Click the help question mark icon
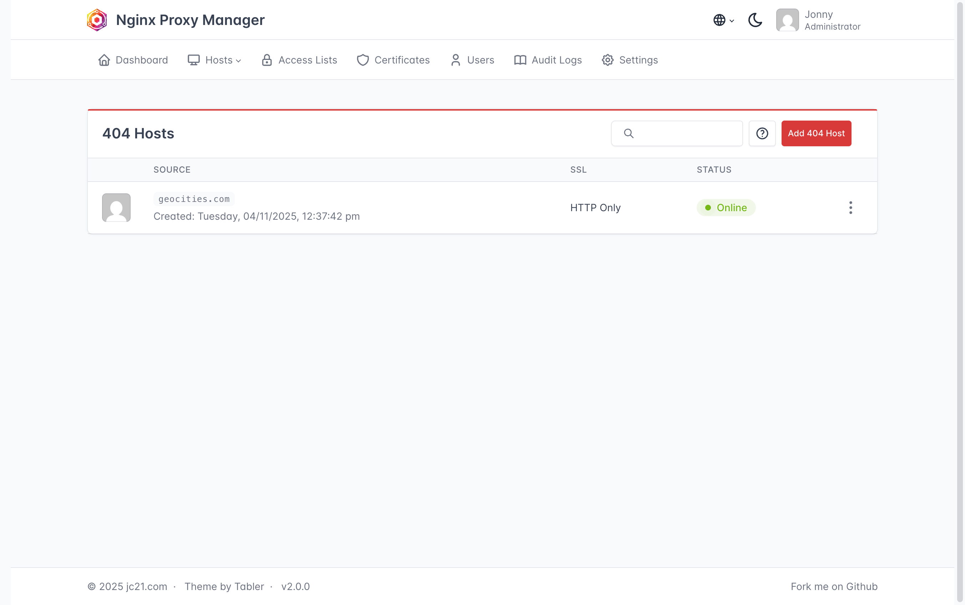The width and height of the screenshot is (965, 605). 762,133
